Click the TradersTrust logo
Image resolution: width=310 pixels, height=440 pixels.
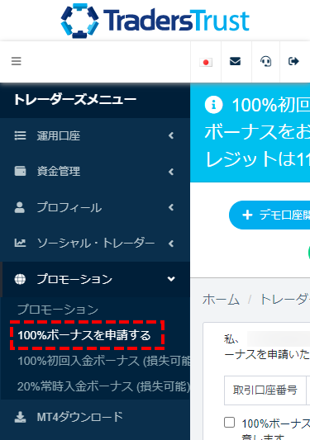pyautogui.click(x=155, y=21)
